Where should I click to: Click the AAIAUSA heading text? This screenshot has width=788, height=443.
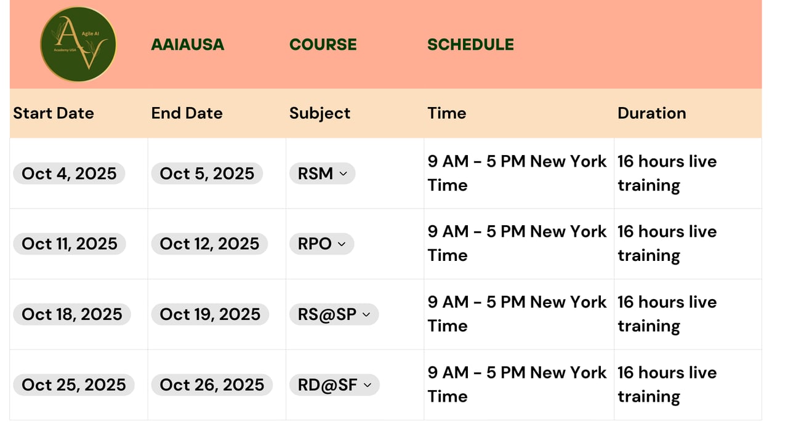(188, 45)
